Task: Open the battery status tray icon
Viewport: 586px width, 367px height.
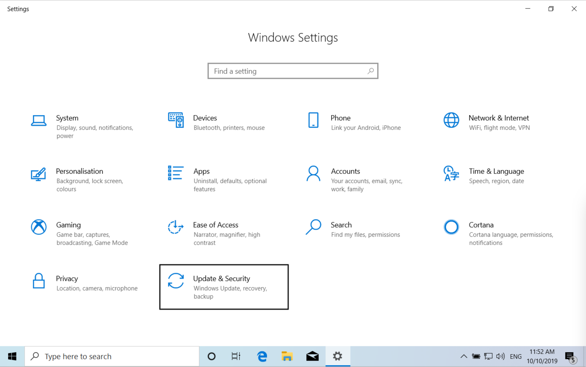Action: pyautogui.click(x=476, y=356)
